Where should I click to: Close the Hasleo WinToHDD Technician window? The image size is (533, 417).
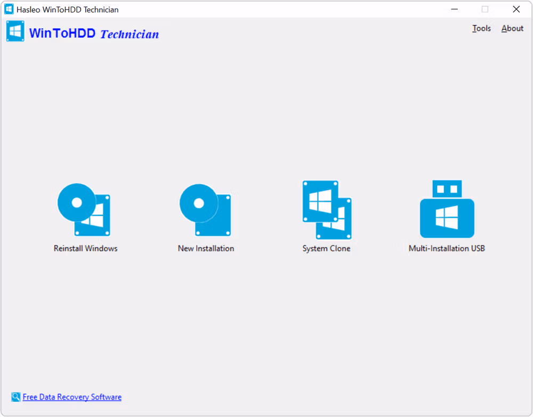click(516, 9)
